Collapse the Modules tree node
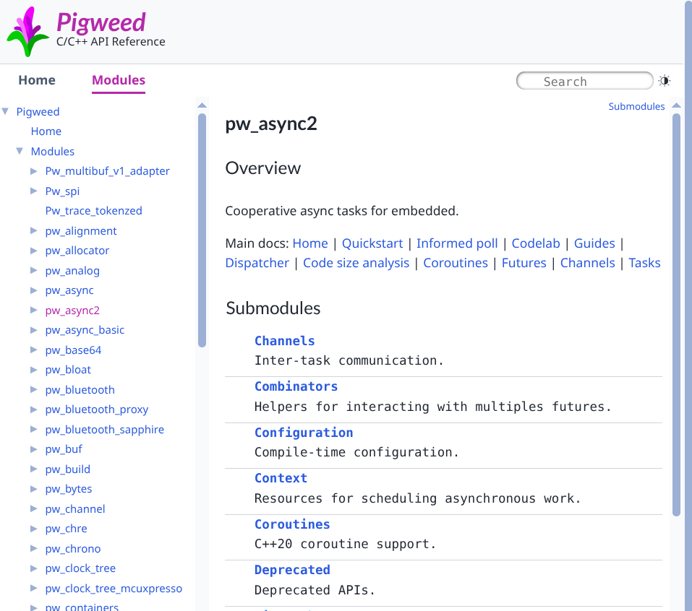Screen dimensions: 692x611 tap(20, 151)
